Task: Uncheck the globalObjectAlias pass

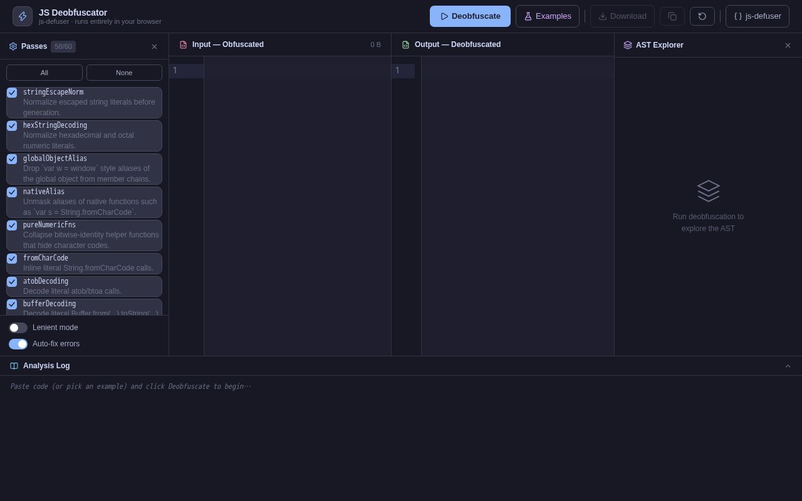Action: [12, 159]
